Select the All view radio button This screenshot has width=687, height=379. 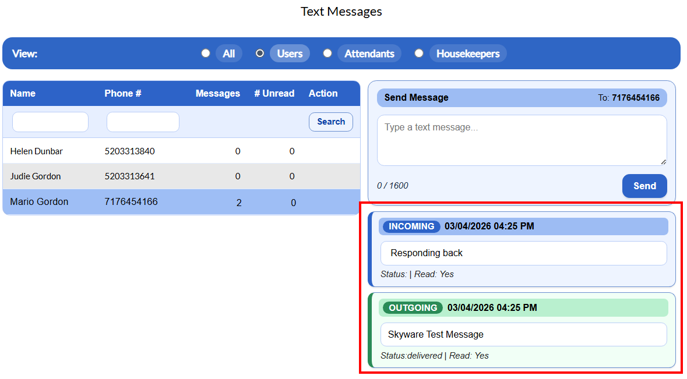tap(206, 53)
